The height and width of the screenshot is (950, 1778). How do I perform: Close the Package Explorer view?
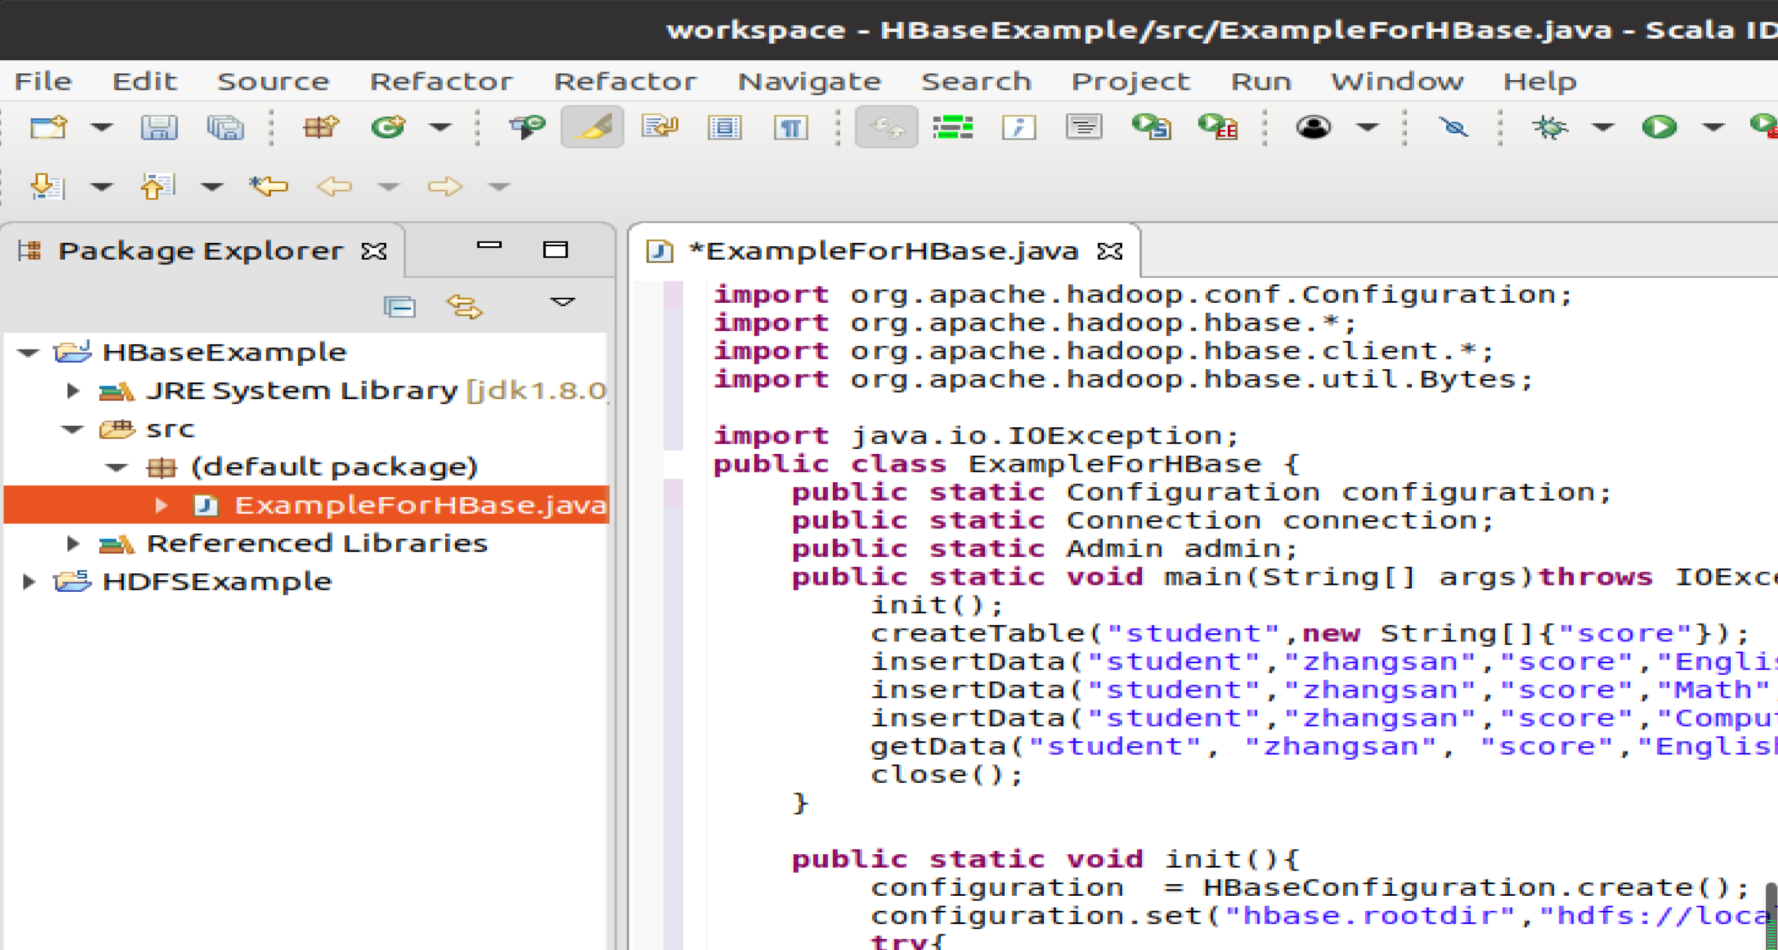click(374, 251)
